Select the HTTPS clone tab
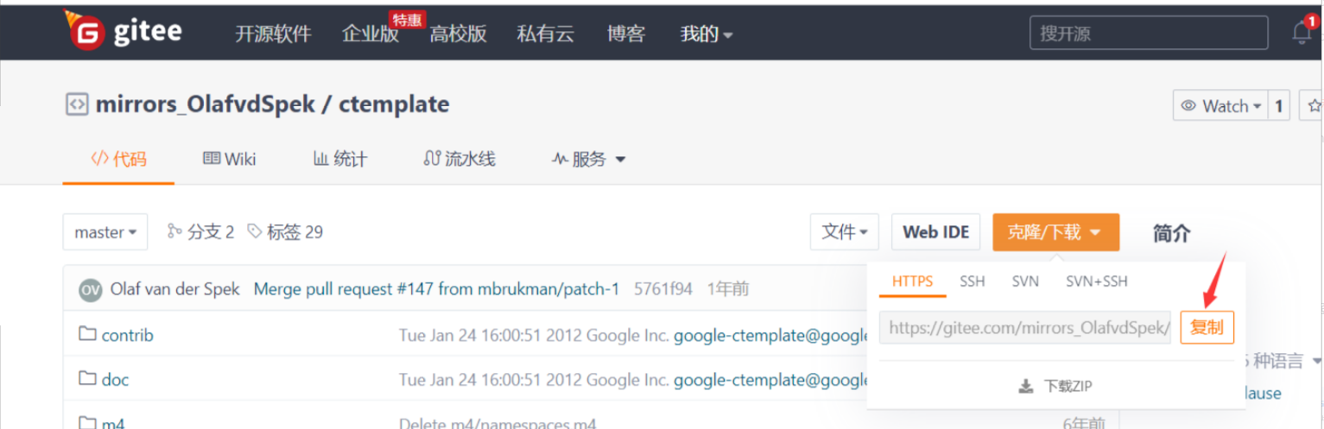Image resolution: width=1324 pixels, height=429 pixels. [x=912, y=281]
